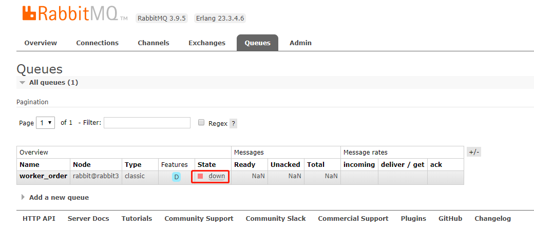The height and width of the screenshot is (228, 534).
Task: Sort by the Node column header
Action: tap(82, 165)
